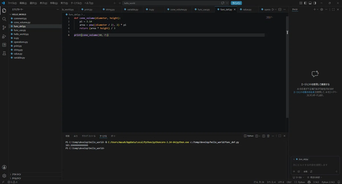
Task: Open the Accounts icon in activity bar
Action: tap(4, 167)
